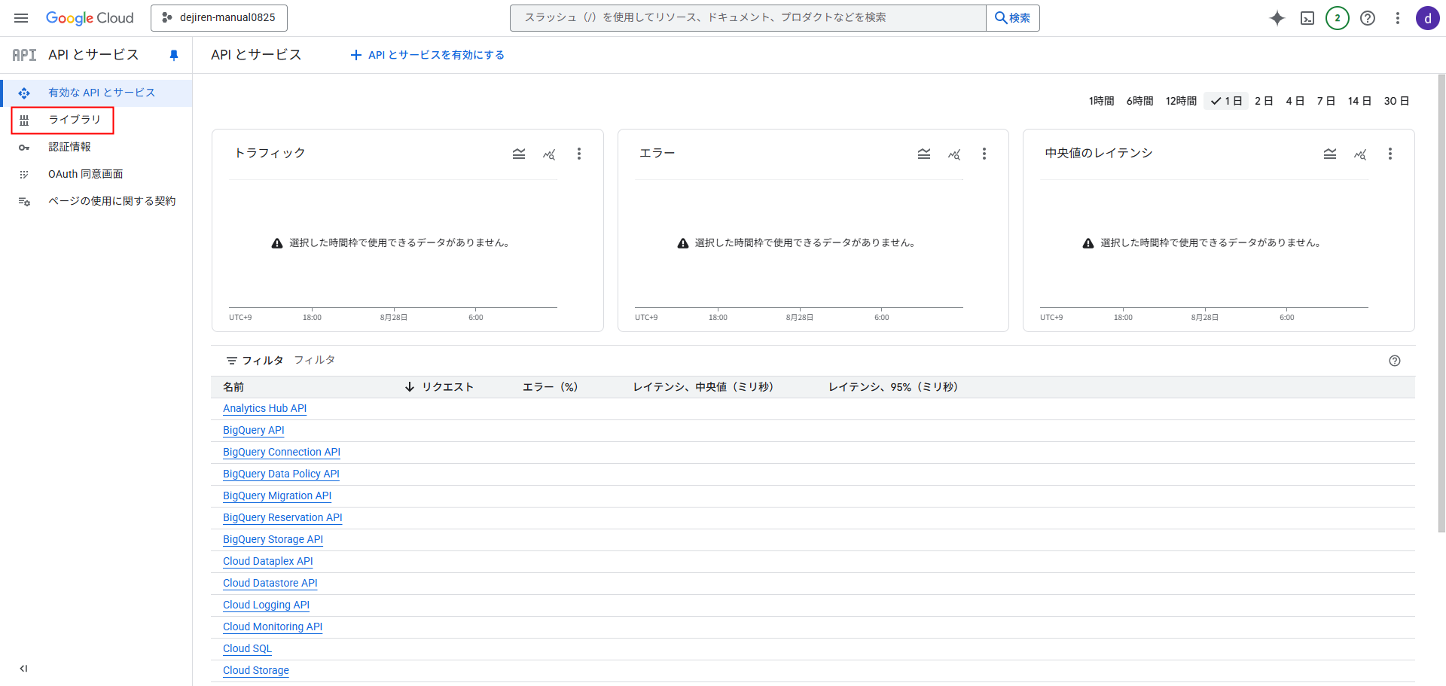Collapse the left sidebar navigation panel
Viewport: 1446px width, 686px height.
23,668
